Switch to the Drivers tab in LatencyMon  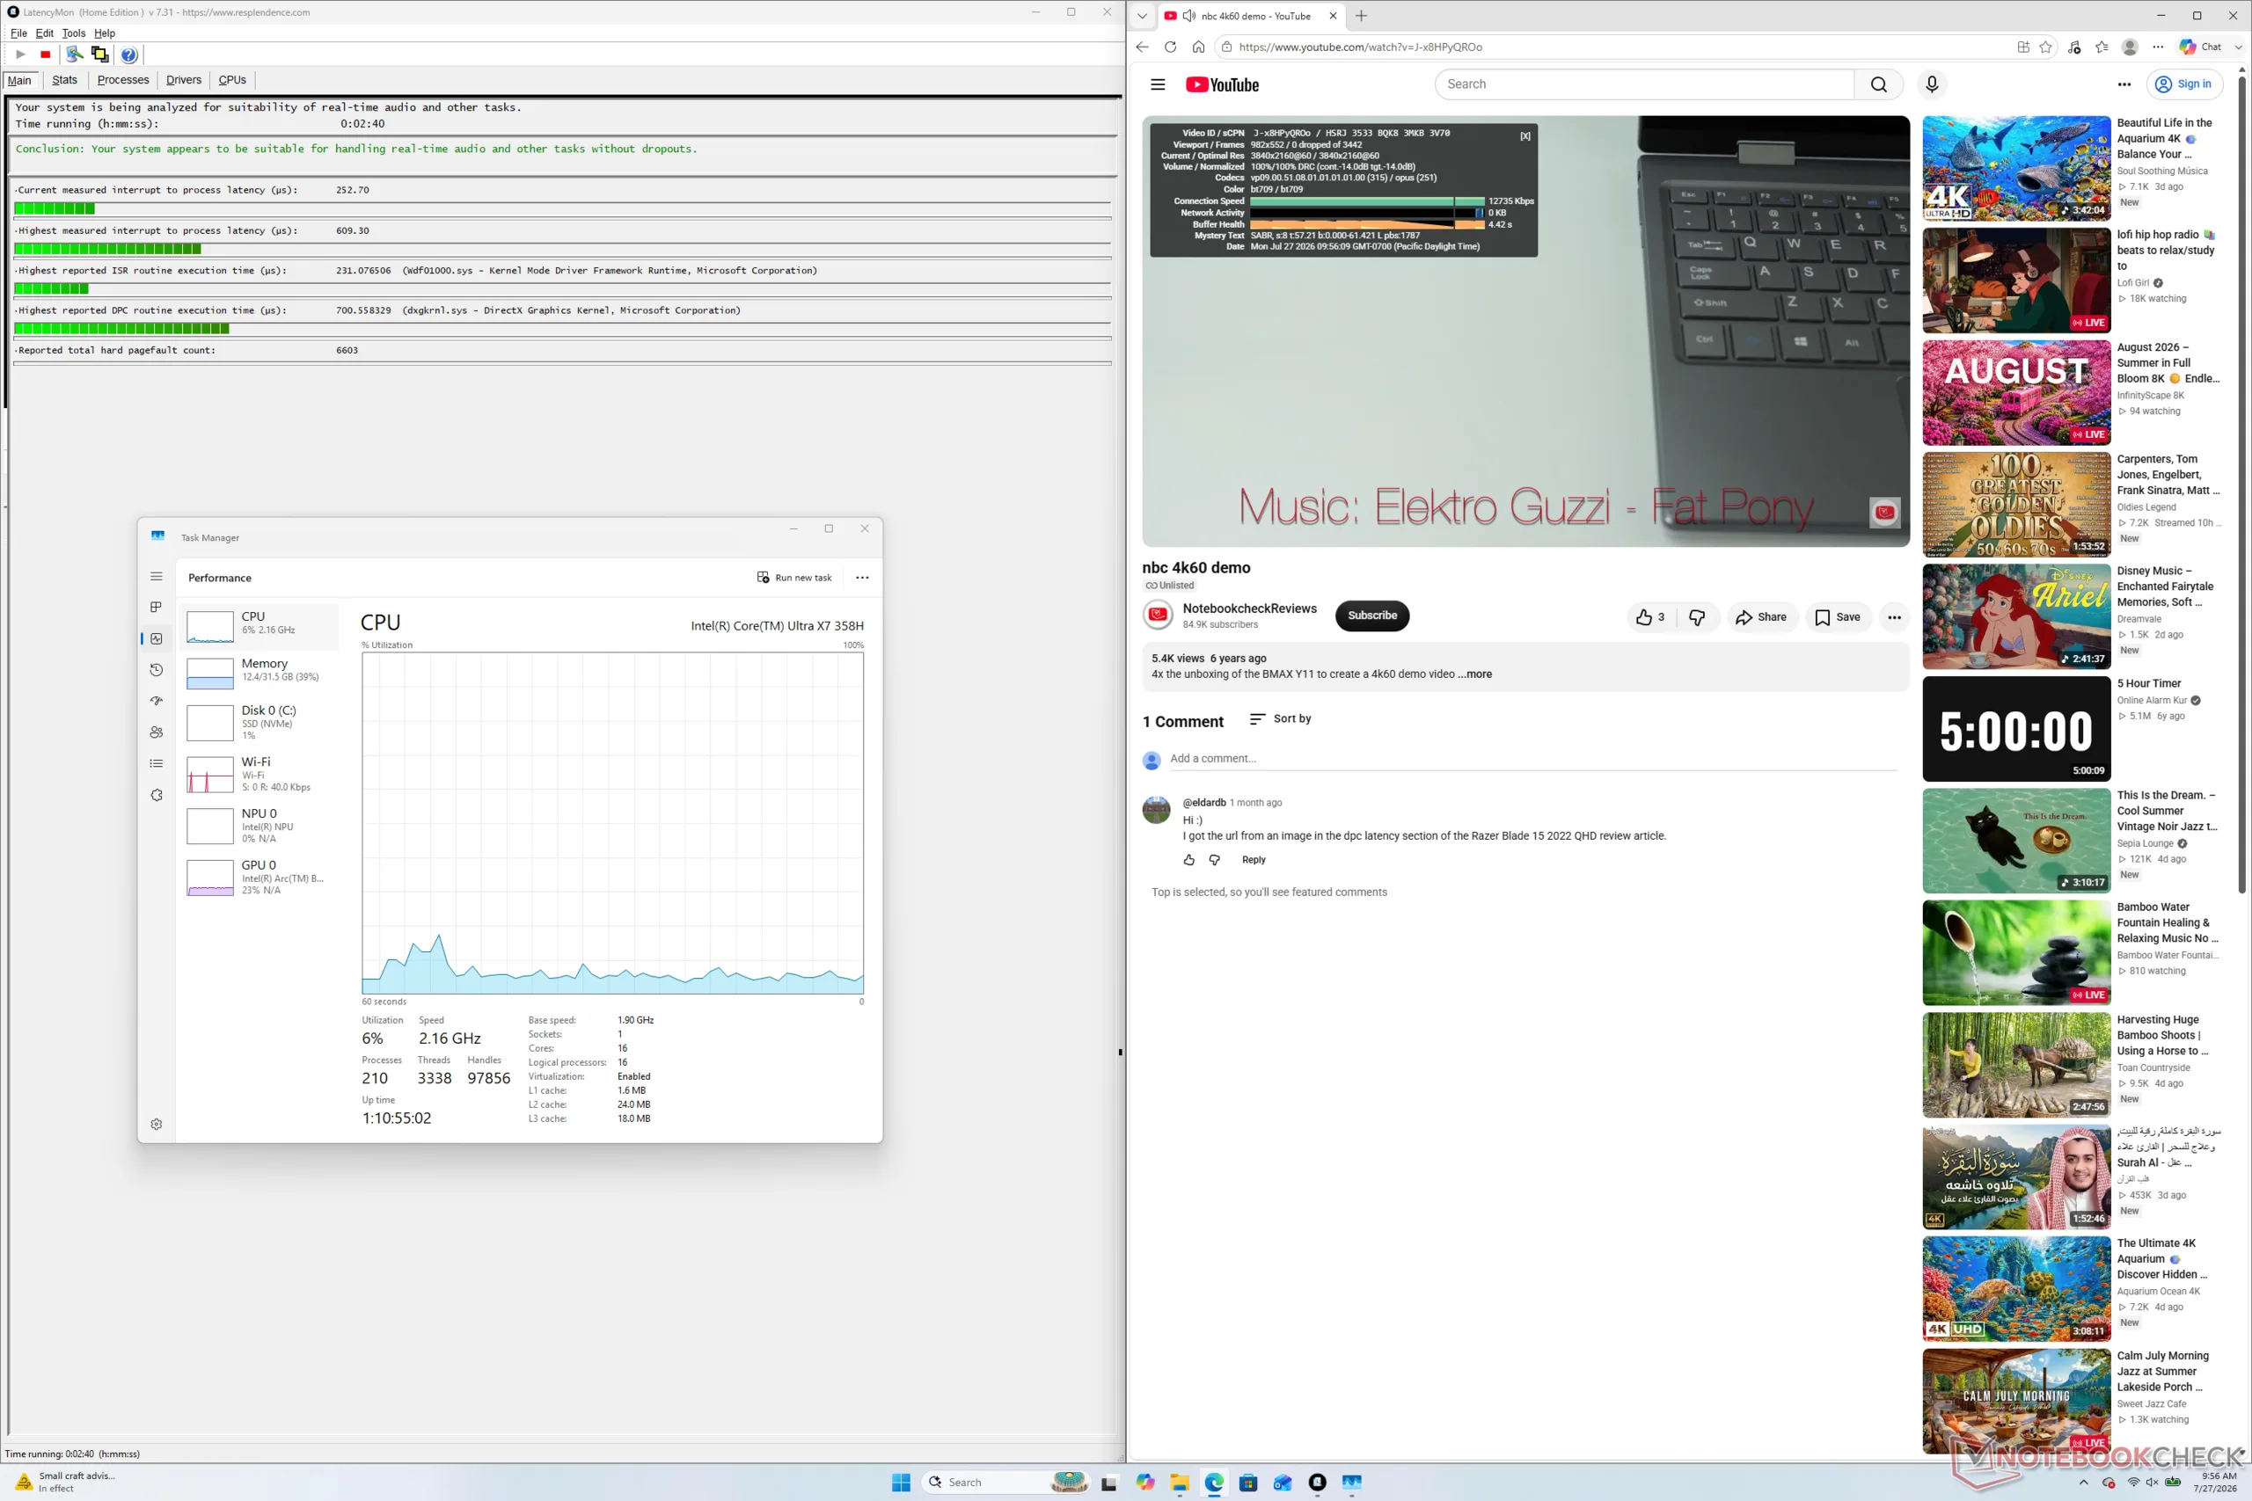coord(184,79)
